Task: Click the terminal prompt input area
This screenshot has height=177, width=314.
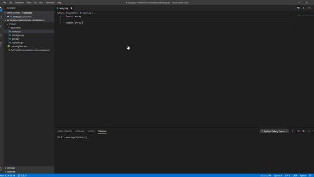Action: click(86, 138)
